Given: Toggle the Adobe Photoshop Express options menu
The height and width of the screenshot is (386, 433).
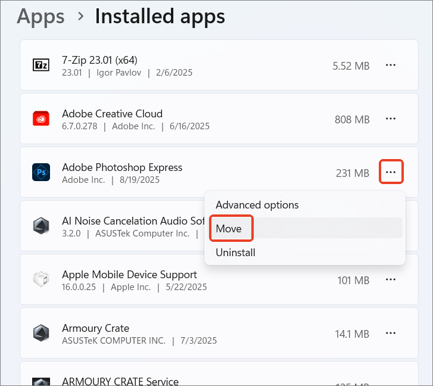Looking at the screenshot, I should (391, 172).
